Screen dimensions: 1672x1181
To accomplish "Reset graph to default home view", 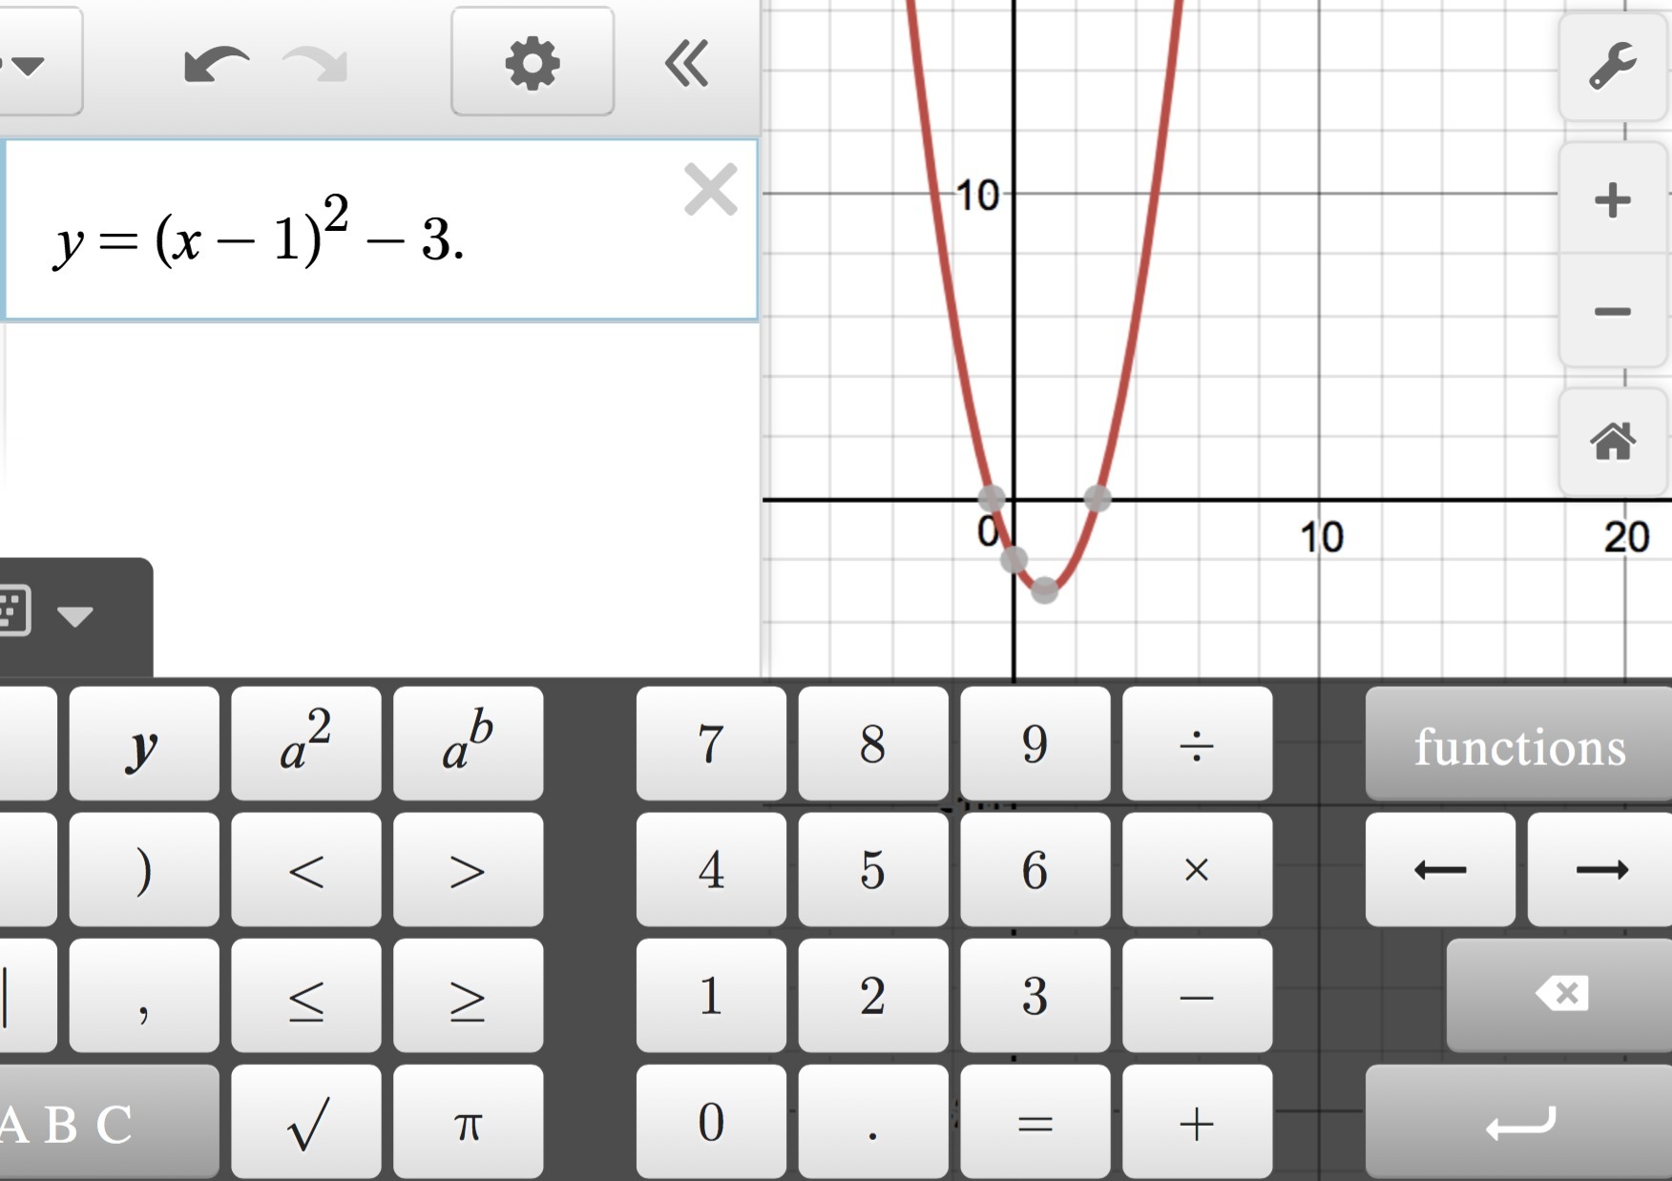I will click(1613, 441).
